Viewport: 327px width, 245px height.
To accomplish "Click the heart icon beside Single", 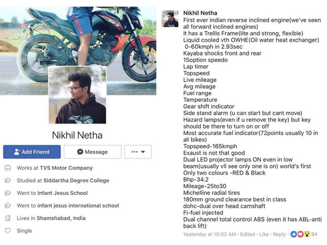I will point(8,231).
